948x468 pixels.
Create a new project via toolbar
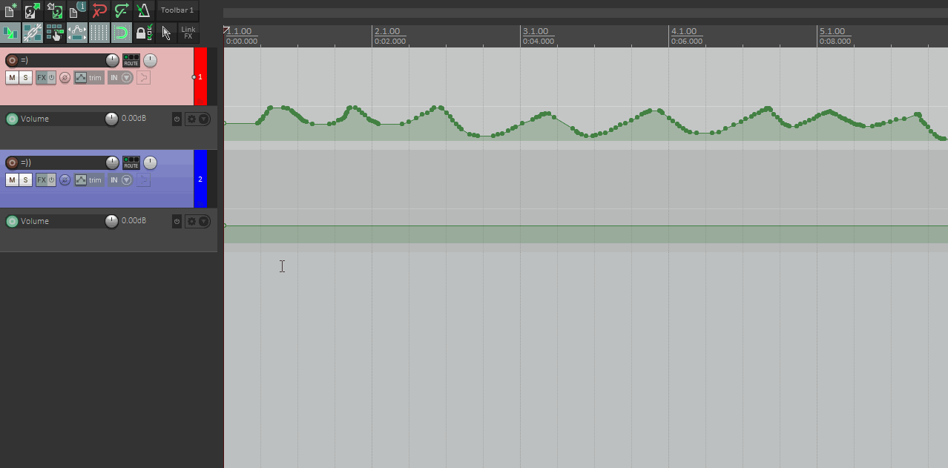point(10,10)
